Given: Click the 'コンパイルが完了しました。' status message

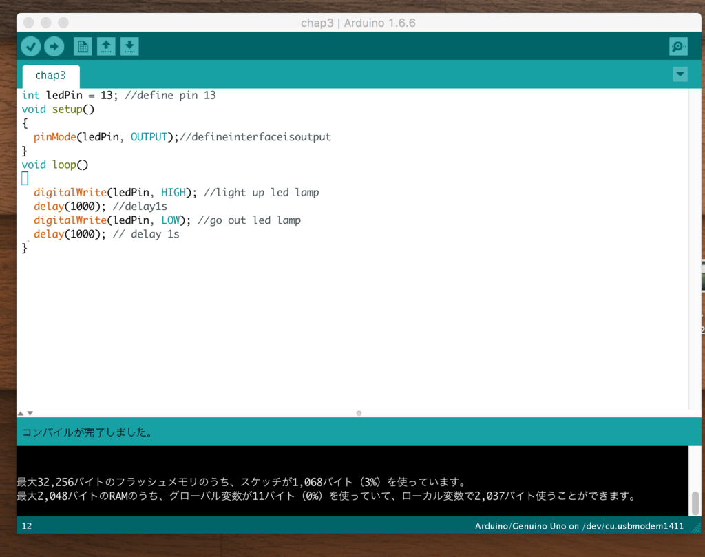Looking at the screenshot, I should [87, 432].
